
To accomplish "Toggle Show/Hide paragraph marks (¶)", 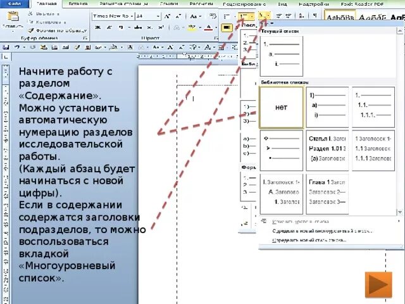I will pos(315,16).
